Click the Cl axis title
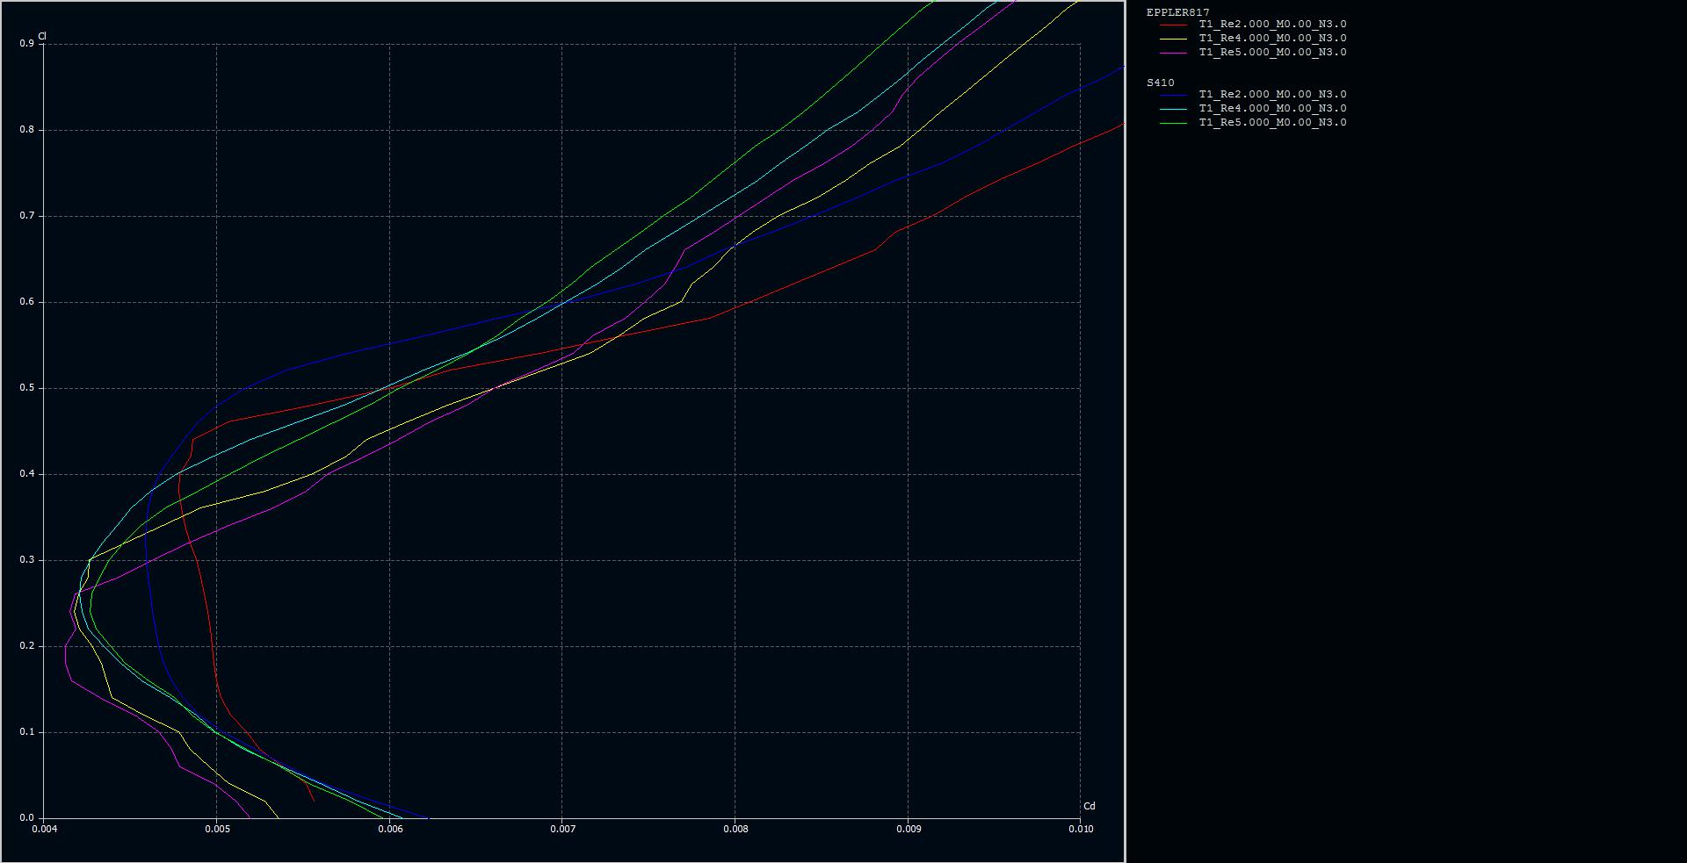Screen dimensions: 1687x863 [x=42, y=36]
